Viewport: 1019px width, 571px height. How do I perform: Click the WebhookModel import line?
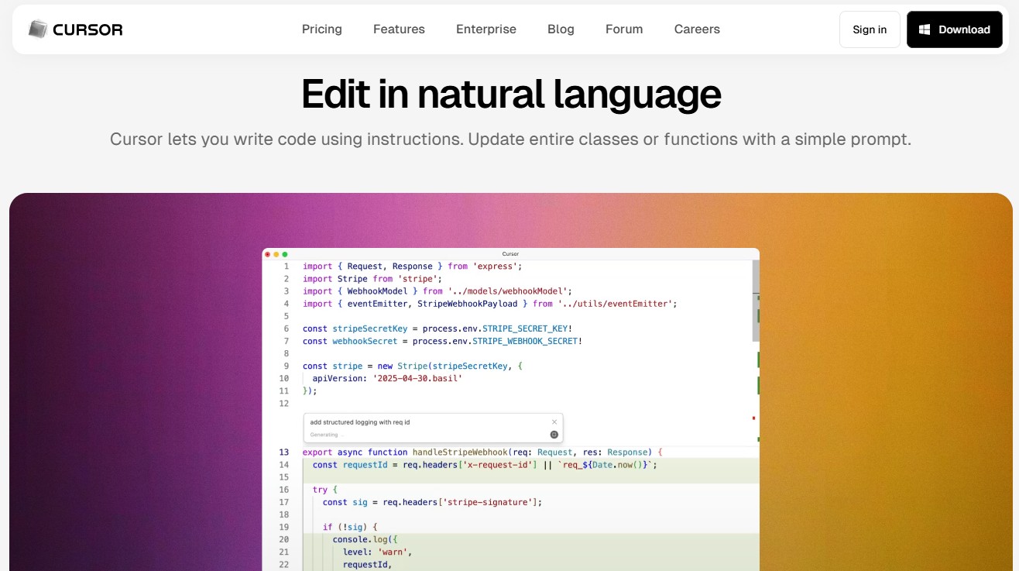437,291
